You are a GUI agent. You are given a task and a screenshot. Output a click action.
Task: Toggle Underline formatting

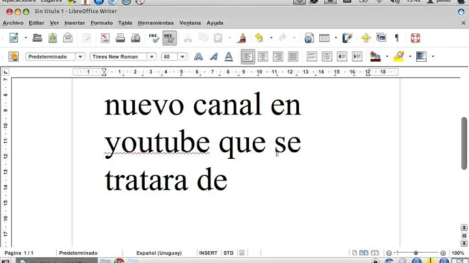(229, 57)
